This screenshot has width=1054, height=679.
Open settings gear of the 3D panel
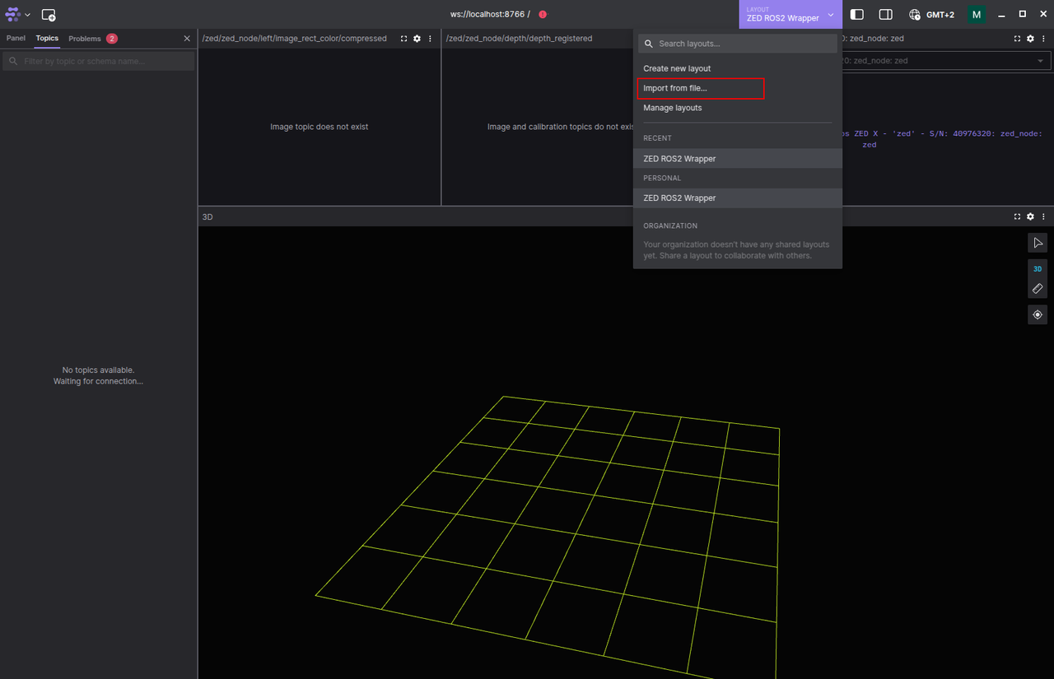1030,216
